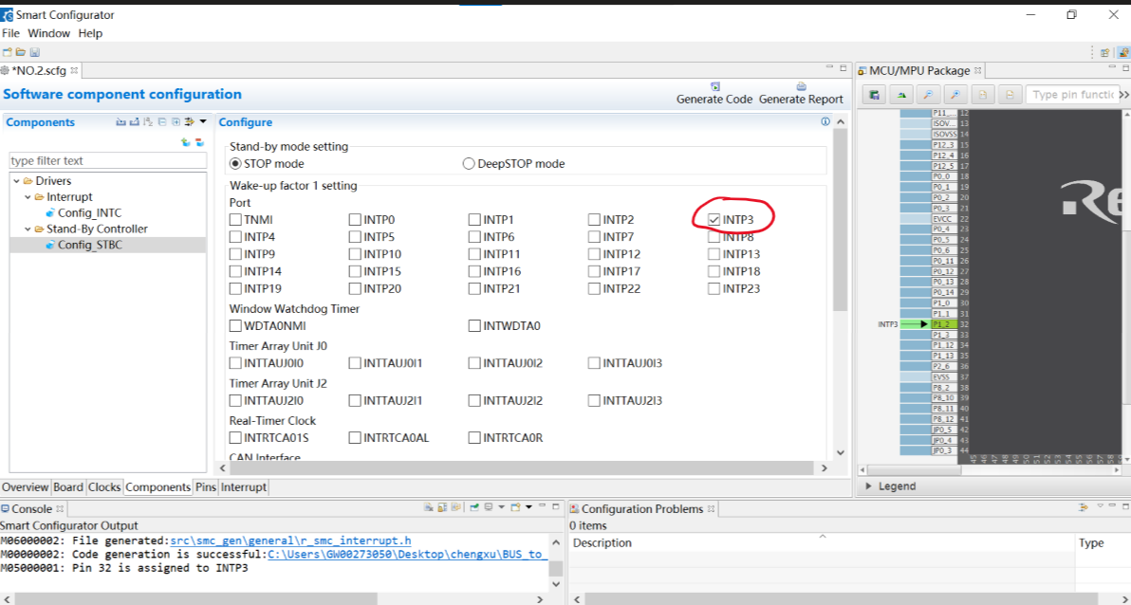Viewport: 1131px width, 605px height.
Task: Open the new console view dropdown arrow
Action: pyautogui.click(x=528, y=507)
